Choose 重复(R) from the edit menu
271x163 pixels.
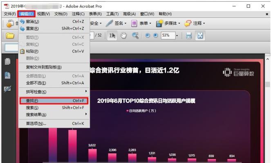[x=54, y=29]
